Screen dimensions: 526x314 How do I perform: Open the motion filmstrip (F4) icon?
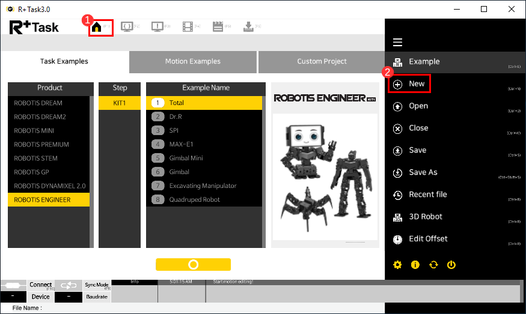[188, 26]
